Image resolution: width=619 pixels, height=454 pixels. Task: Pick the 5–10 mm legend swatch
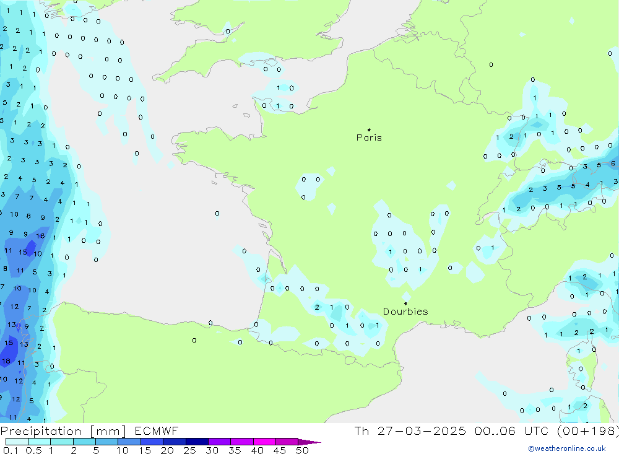[106, 442]
